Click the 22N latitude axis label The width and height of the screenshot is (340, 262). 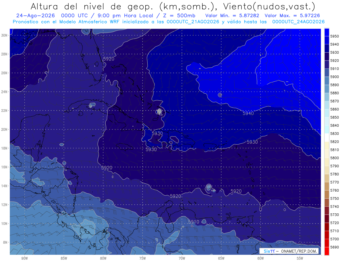pos(4,111)
